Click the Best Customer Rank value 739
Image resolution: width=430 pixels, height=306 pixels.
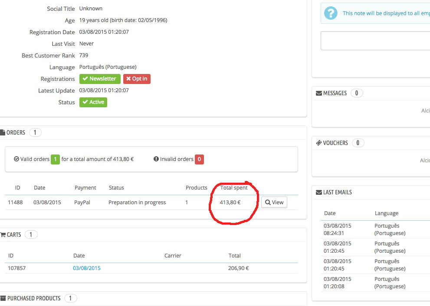(84, 55)
